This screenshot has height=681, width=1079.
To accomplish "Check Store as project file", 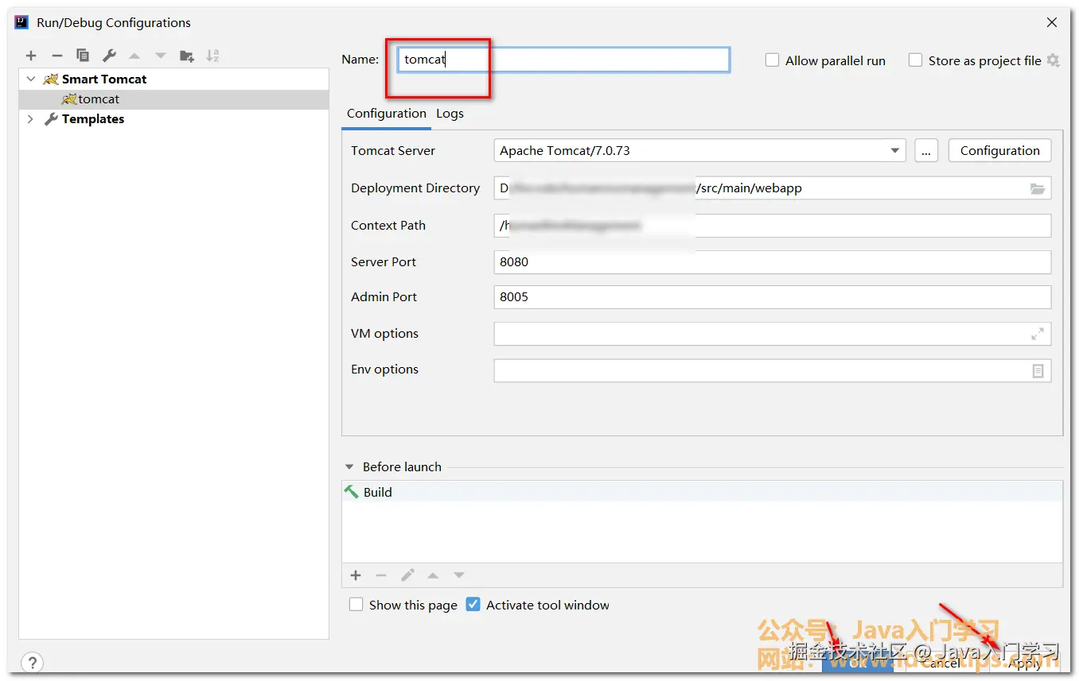I will (x=915, y=60).
